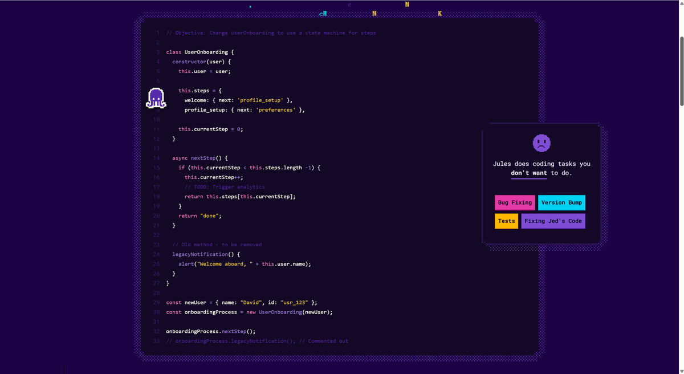
Task: Click the 'const newUser' declaration line
Action: tap(242, 303)
